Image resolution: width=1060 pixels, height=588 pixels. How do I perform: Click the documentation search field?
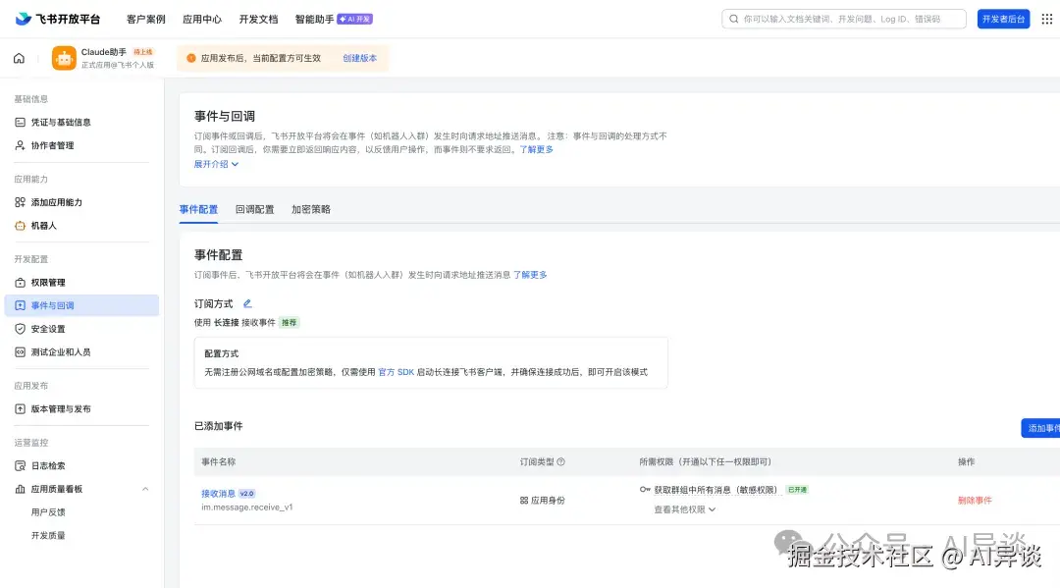pos(844,19)
